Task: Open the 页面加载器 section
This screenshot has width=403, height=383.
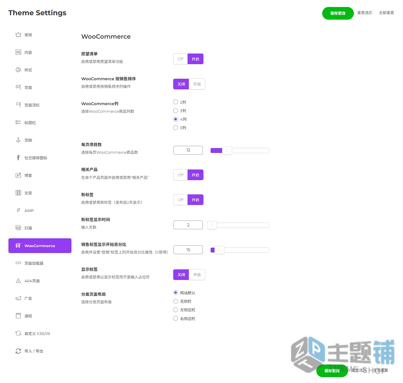Action: pyautogui.click(x=40, y=263)
